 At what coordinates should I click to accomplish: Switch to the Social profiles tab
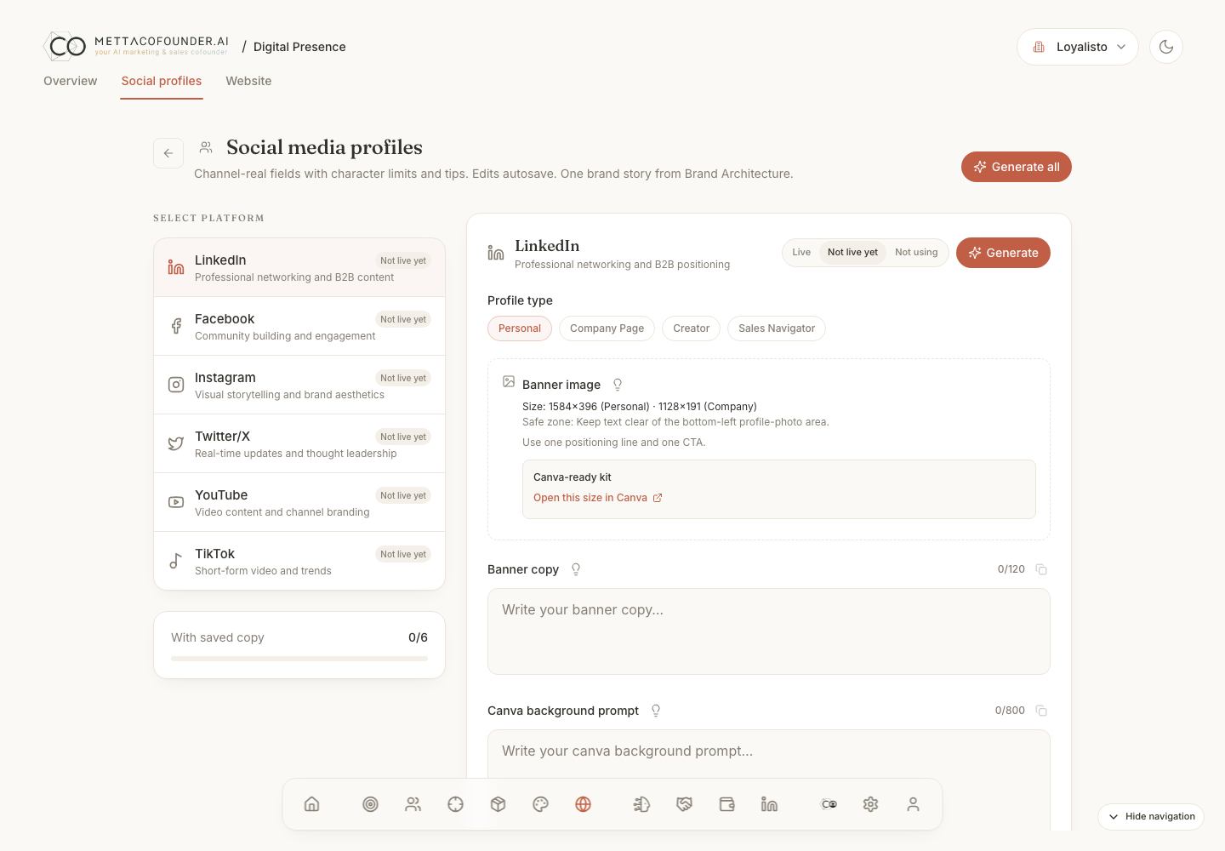[162, 81]
